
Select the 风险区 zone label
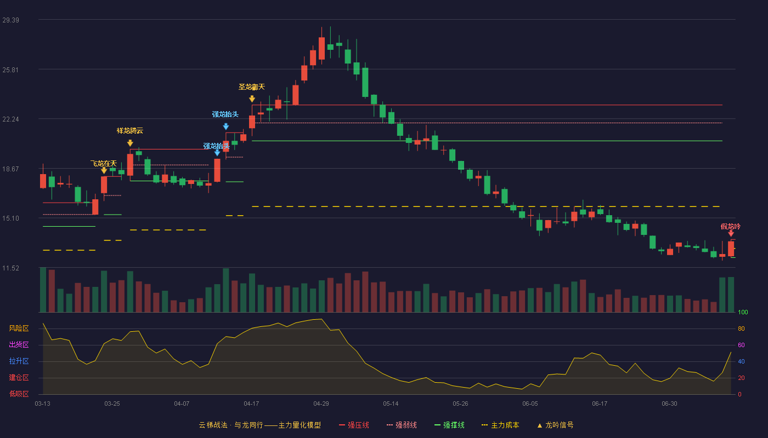click(x=19, y=328)
